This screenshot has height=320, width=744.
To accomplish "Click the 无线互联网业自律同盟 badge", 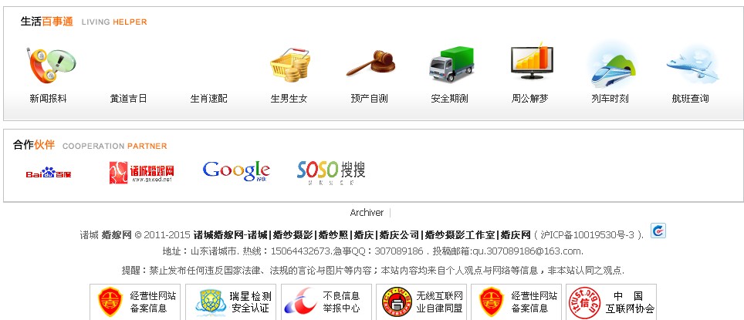I will tap(421, 302).
